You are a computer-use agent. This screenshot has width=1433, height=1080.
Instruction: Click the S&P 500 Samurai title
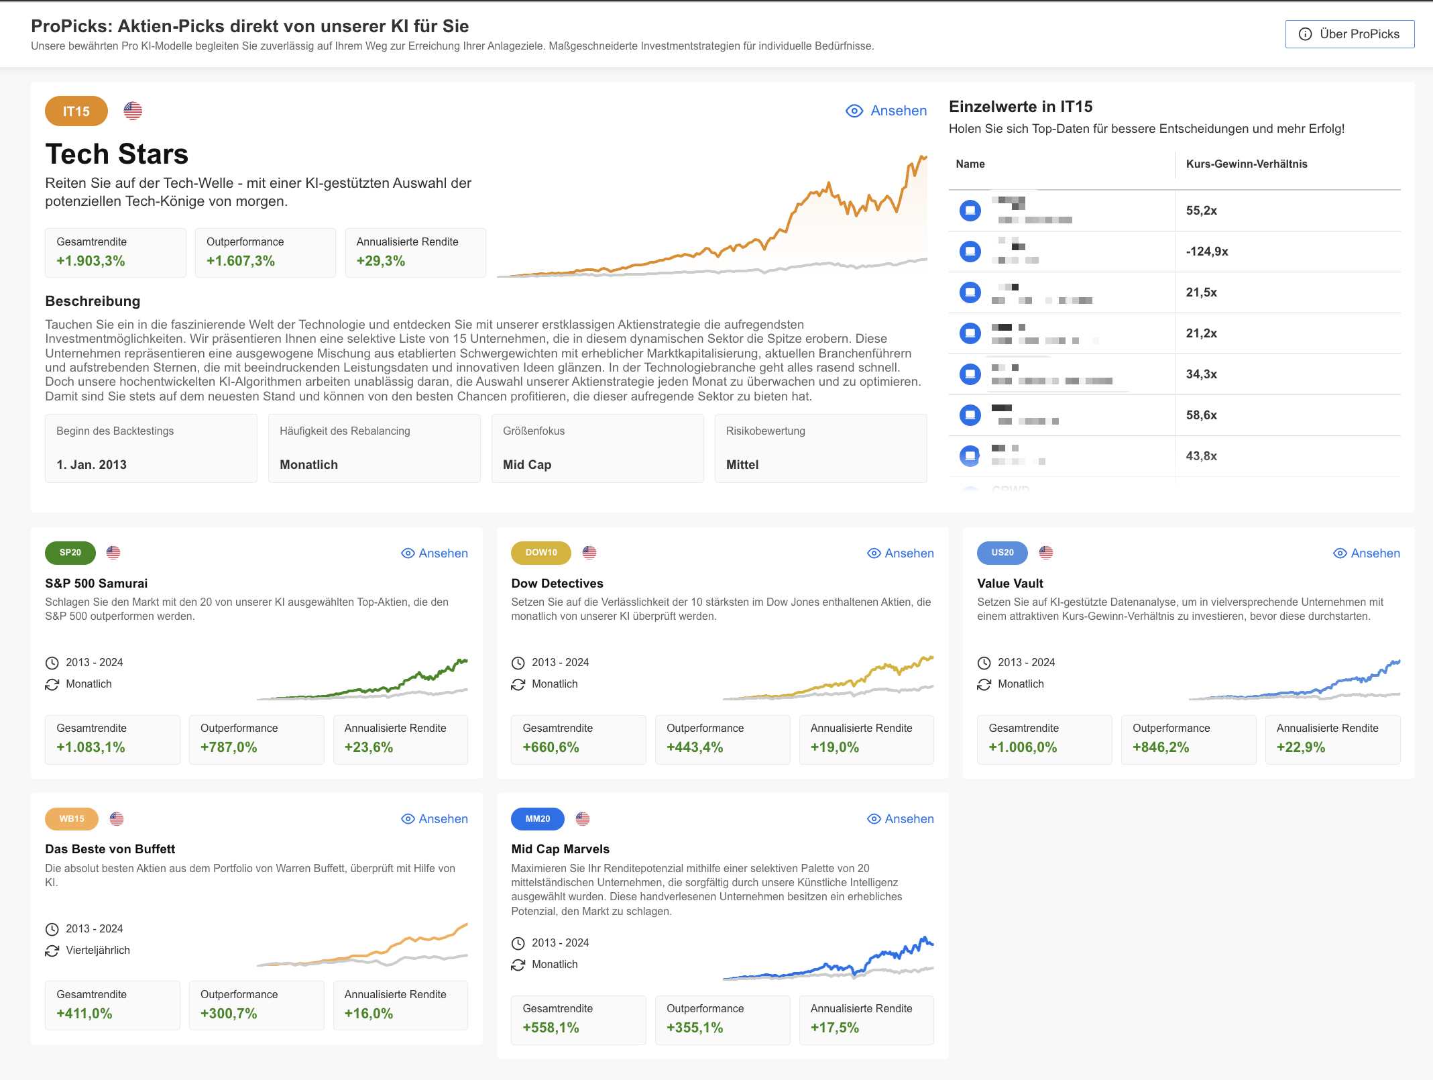click(97, 584)
